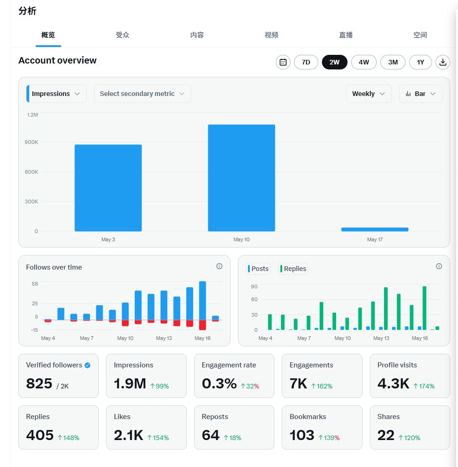Open the Verified followers 825 card
The image size is (458, 467).
58,376
